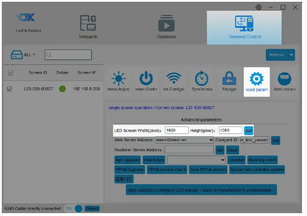
Task: Click the search magnifier icon
Action: pos(49,55)
